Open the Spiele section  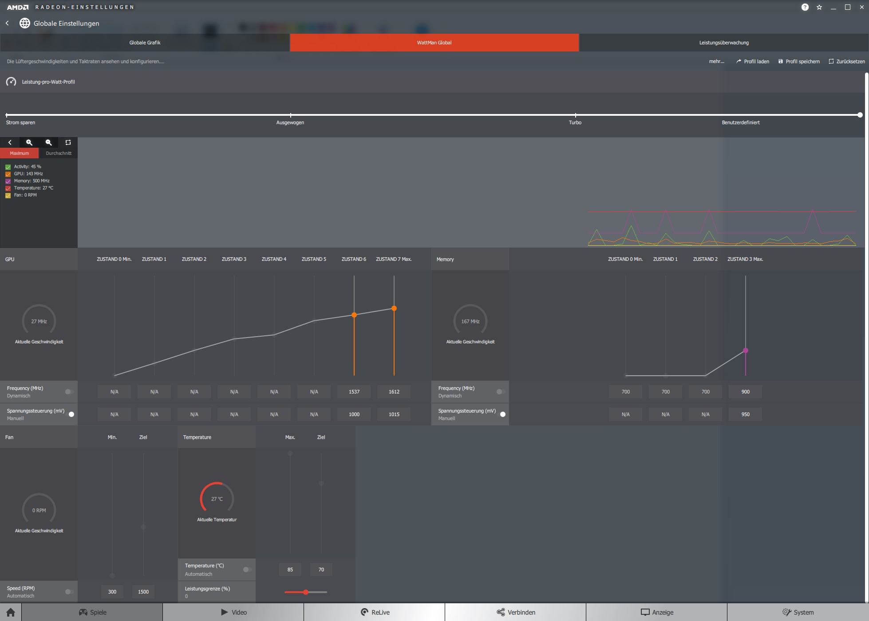(x=92, y=612)
